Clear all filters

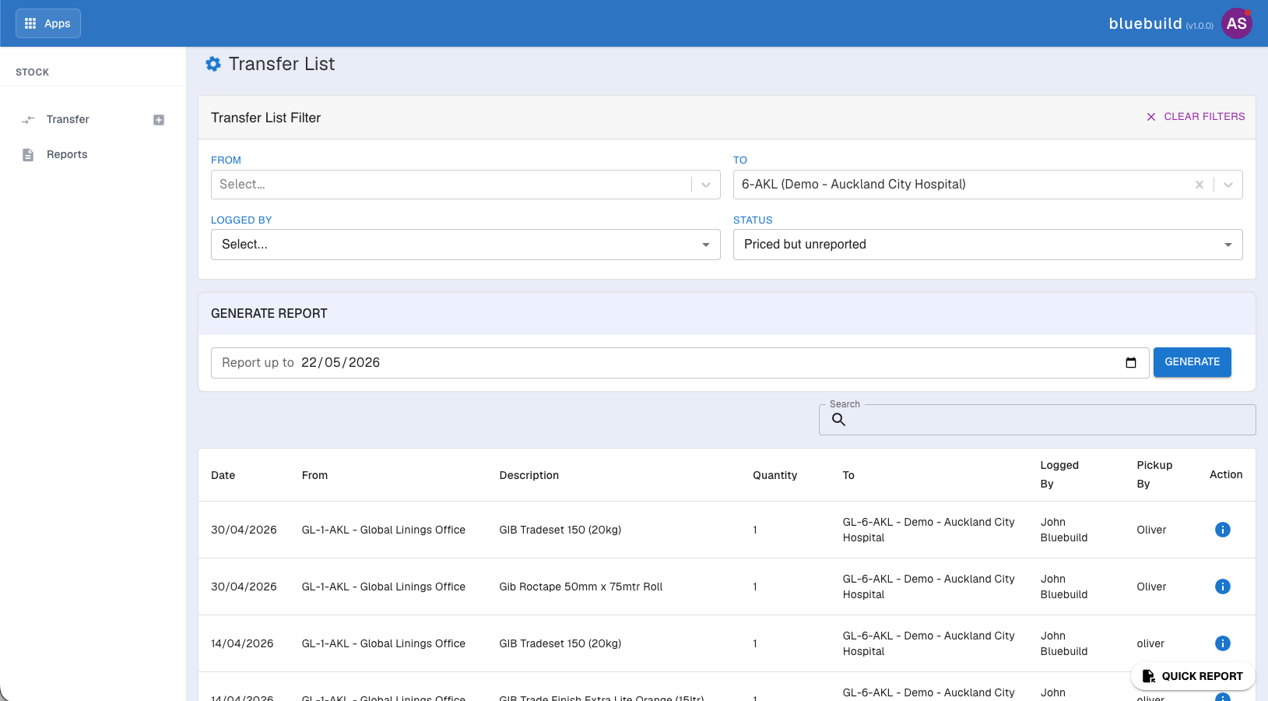point(1196,117)
